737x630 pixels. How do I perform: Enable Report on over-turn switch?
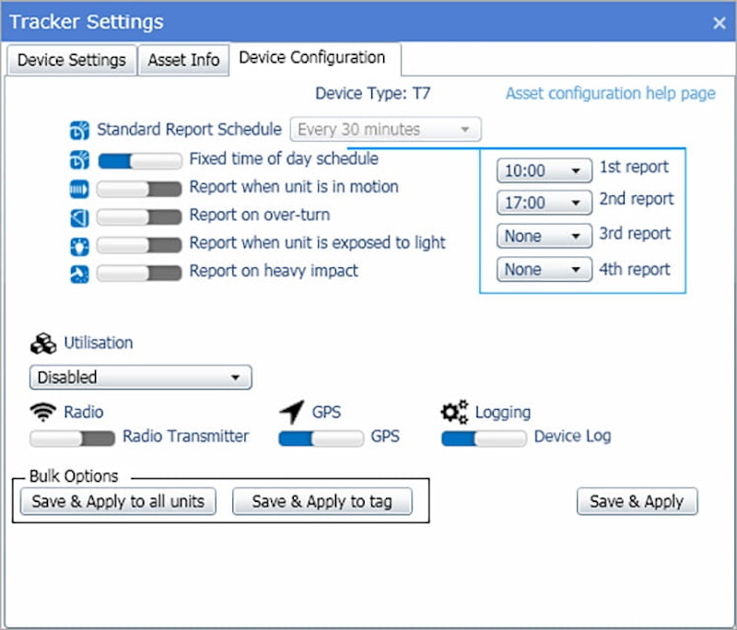[x=139, y=217]
